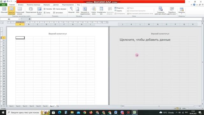204x115 pixels.
Task: Select Разметка страницы view mode button
Action: click(x=11, y=11)
